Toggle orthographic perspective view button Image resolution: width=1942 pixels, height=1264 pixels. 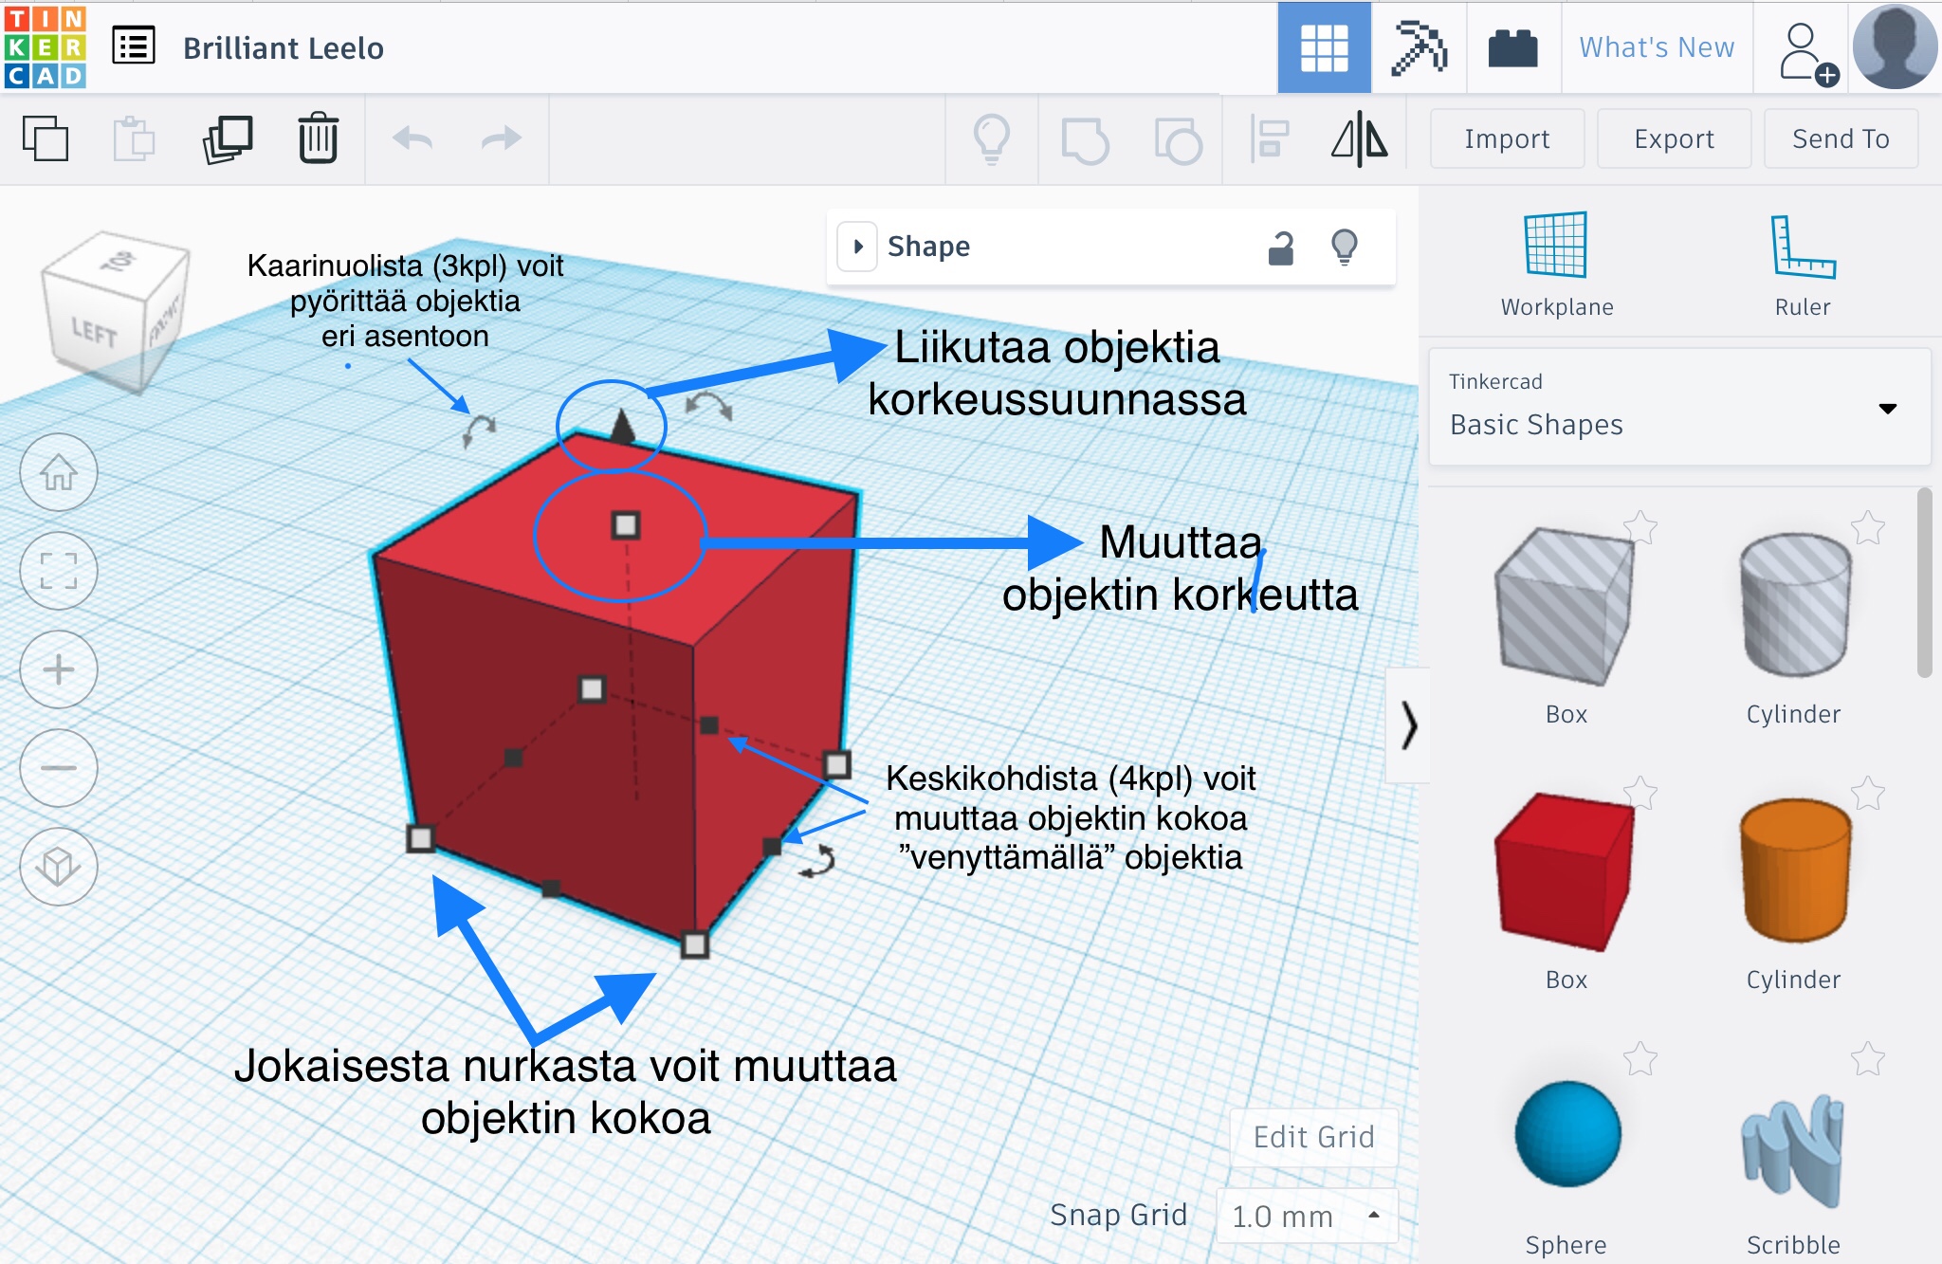59,866
